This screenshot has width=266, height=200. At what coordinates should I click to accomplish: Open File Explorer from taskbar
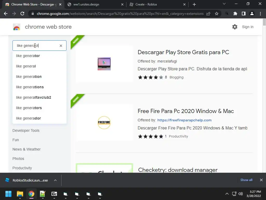pos(20,194)
